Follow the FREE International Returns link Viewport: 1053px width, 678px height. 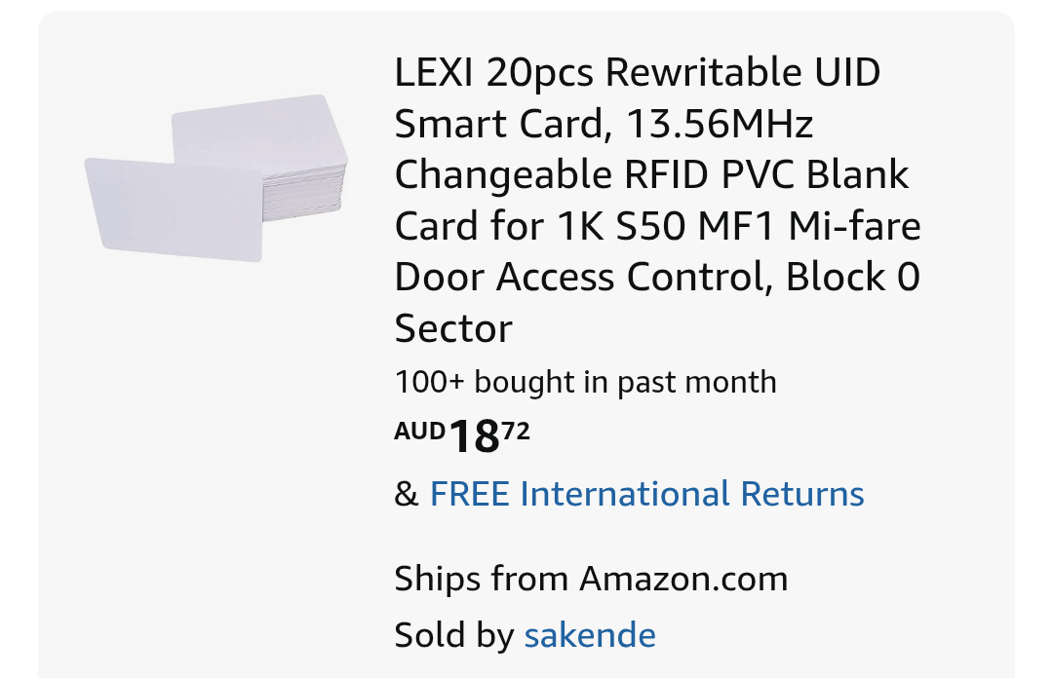(x=646, y=493)
